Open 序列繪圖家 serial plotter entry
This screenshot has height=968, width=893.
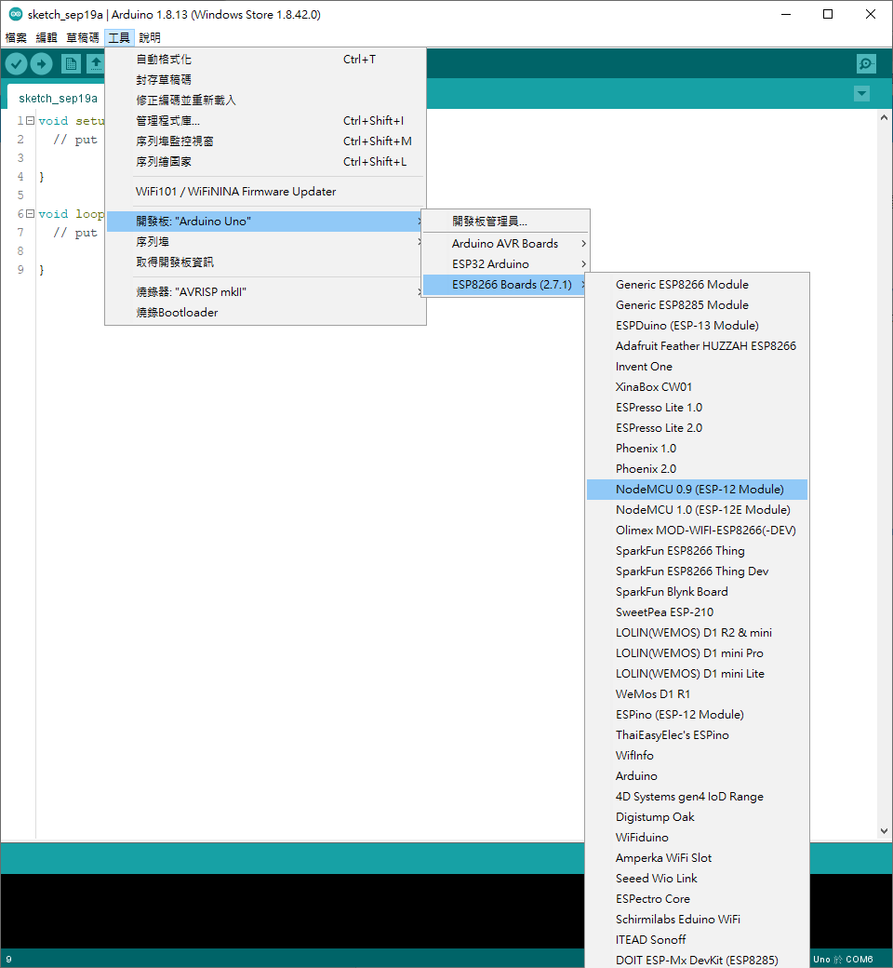265,161
